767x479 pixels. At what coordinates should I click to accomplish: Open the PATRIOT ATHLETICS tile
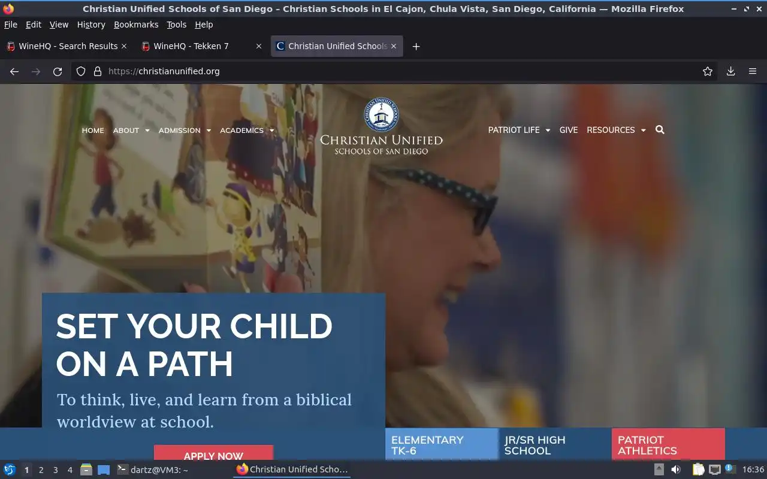[668, 444]
